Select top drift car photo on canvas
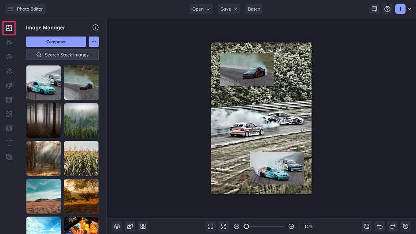This screenshot has height=234, width=416. [247, 69]
